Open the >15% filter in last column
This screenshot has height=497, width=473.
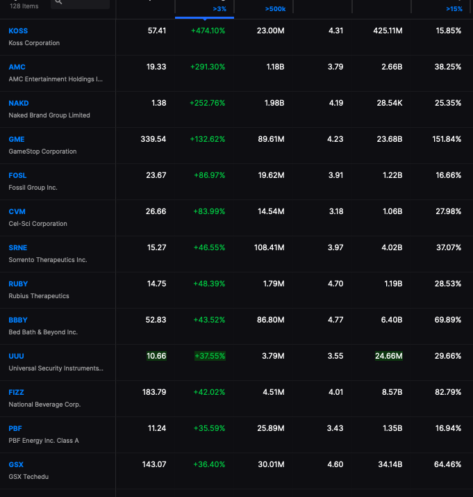click(454, 9)
